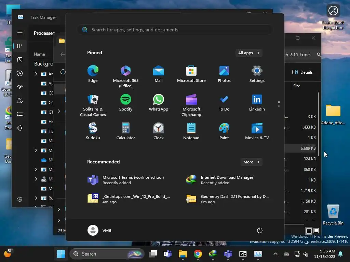Image resolution: width=350 pixels, height=262 pixels.
Task: Click File Explorer back arrow
Action: (63, 54)
